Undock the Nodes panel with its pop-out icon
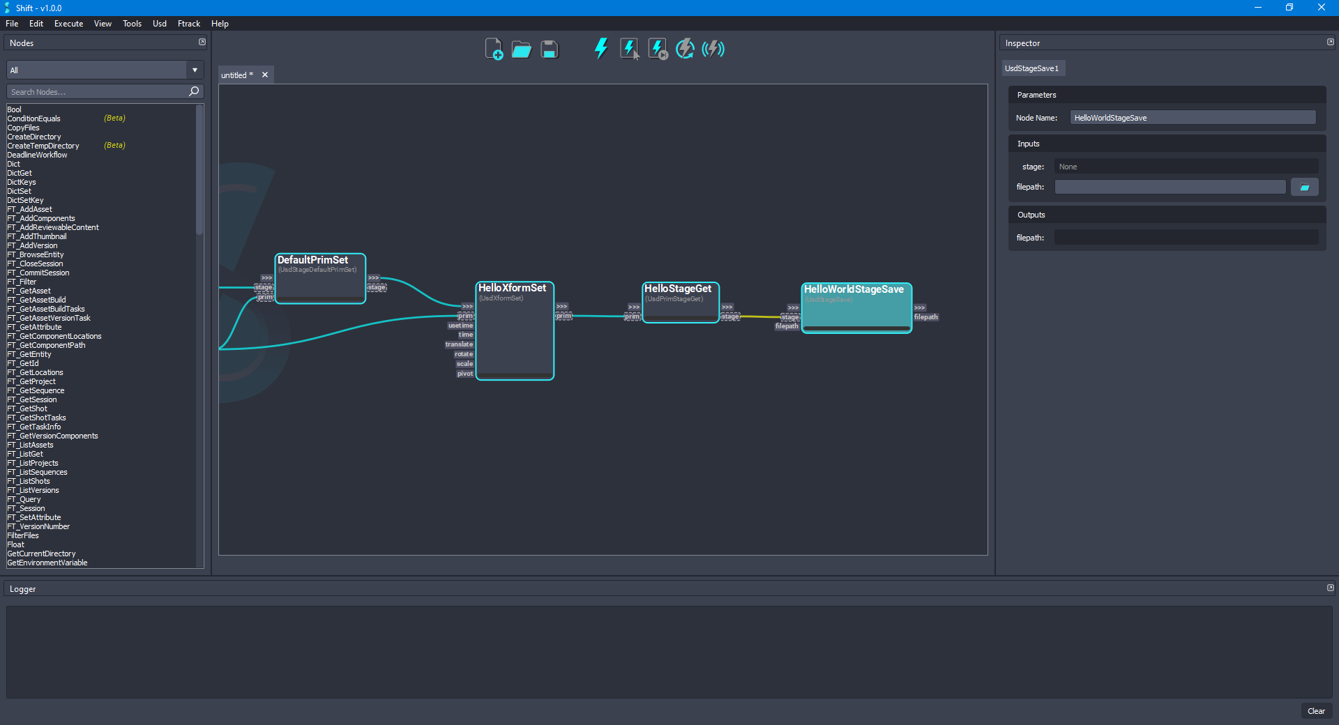Screen dimensions: 1339x725 [202, 42]
